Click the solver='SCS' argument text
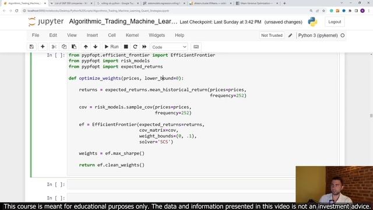The image size is (373, 210). click(x=156, y=142)
